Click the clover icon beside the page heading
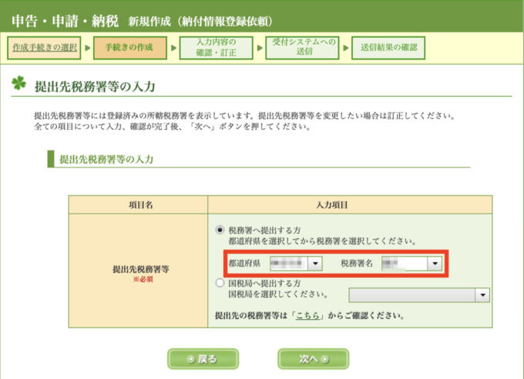524x379 pixels. click(x=18, y=83)
